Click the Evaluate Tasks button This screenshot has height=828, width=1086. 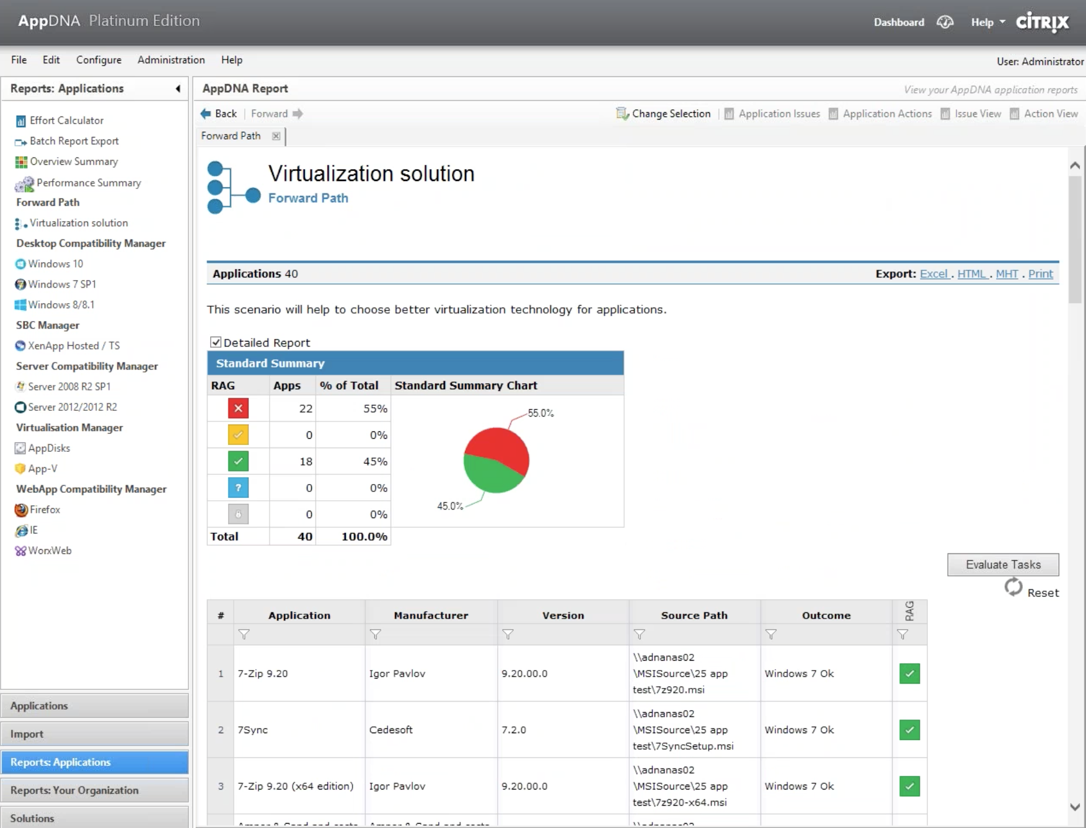coord(1003,565)
